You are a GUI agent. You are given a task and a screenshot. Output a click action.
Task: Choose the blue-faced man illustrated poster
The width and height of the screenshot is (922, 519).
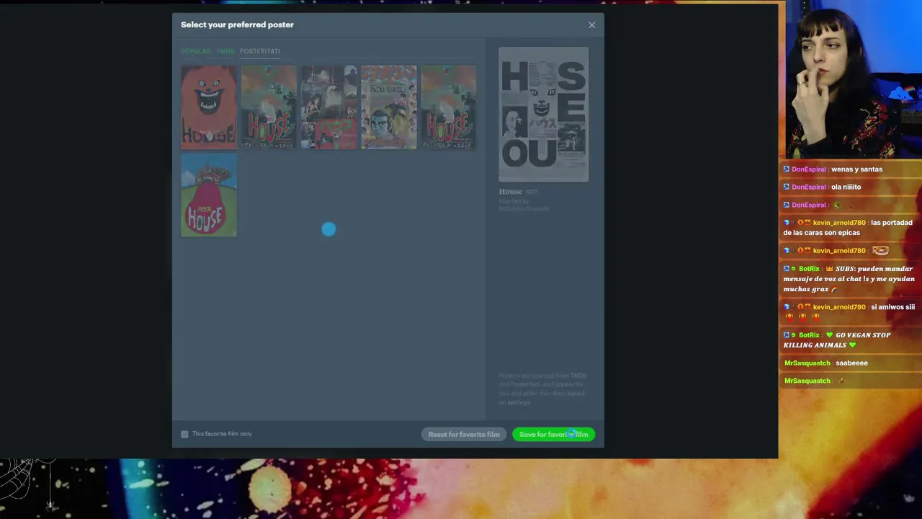389,107
